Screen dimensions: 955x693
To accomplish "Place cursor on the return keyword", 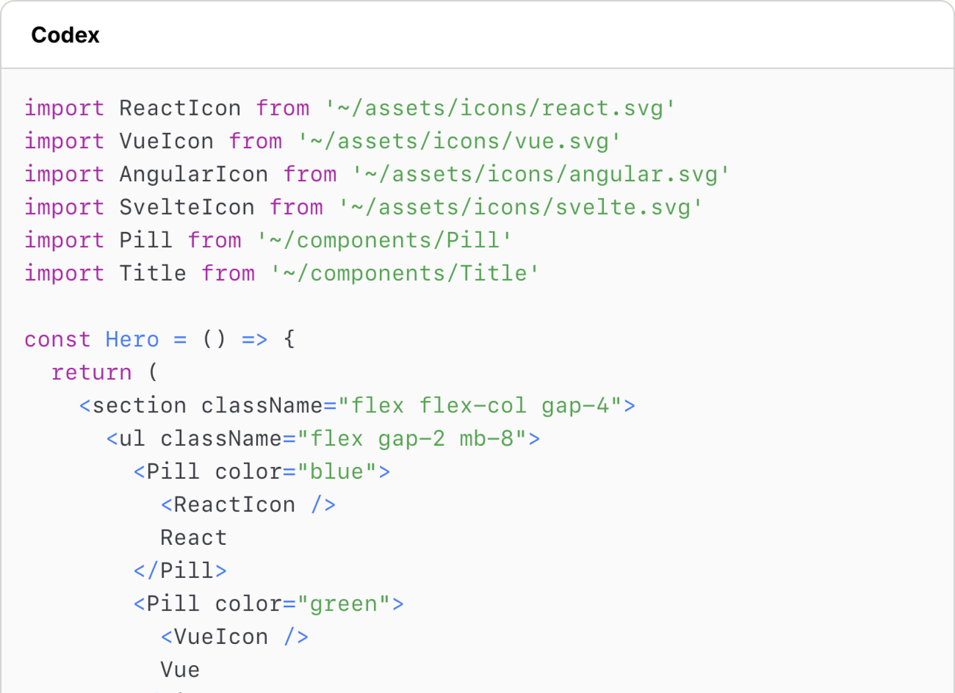I will 92,373.
